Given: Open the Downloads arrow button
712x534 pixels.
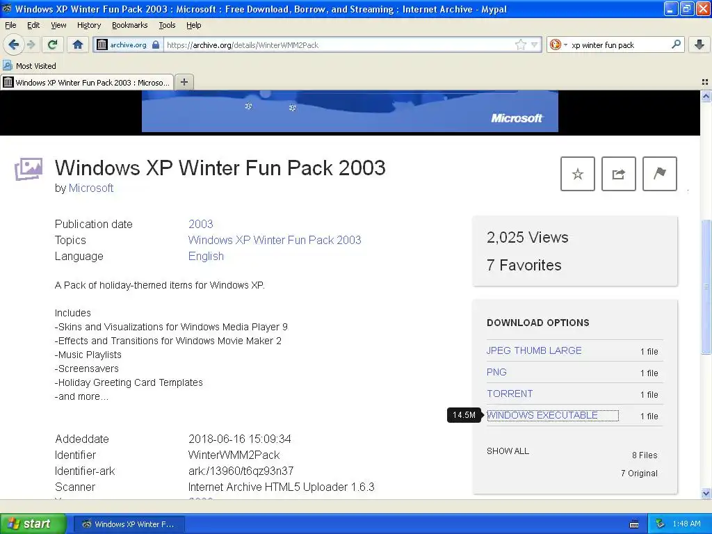Looking at the screenshot, I should [x=699, y=44].
